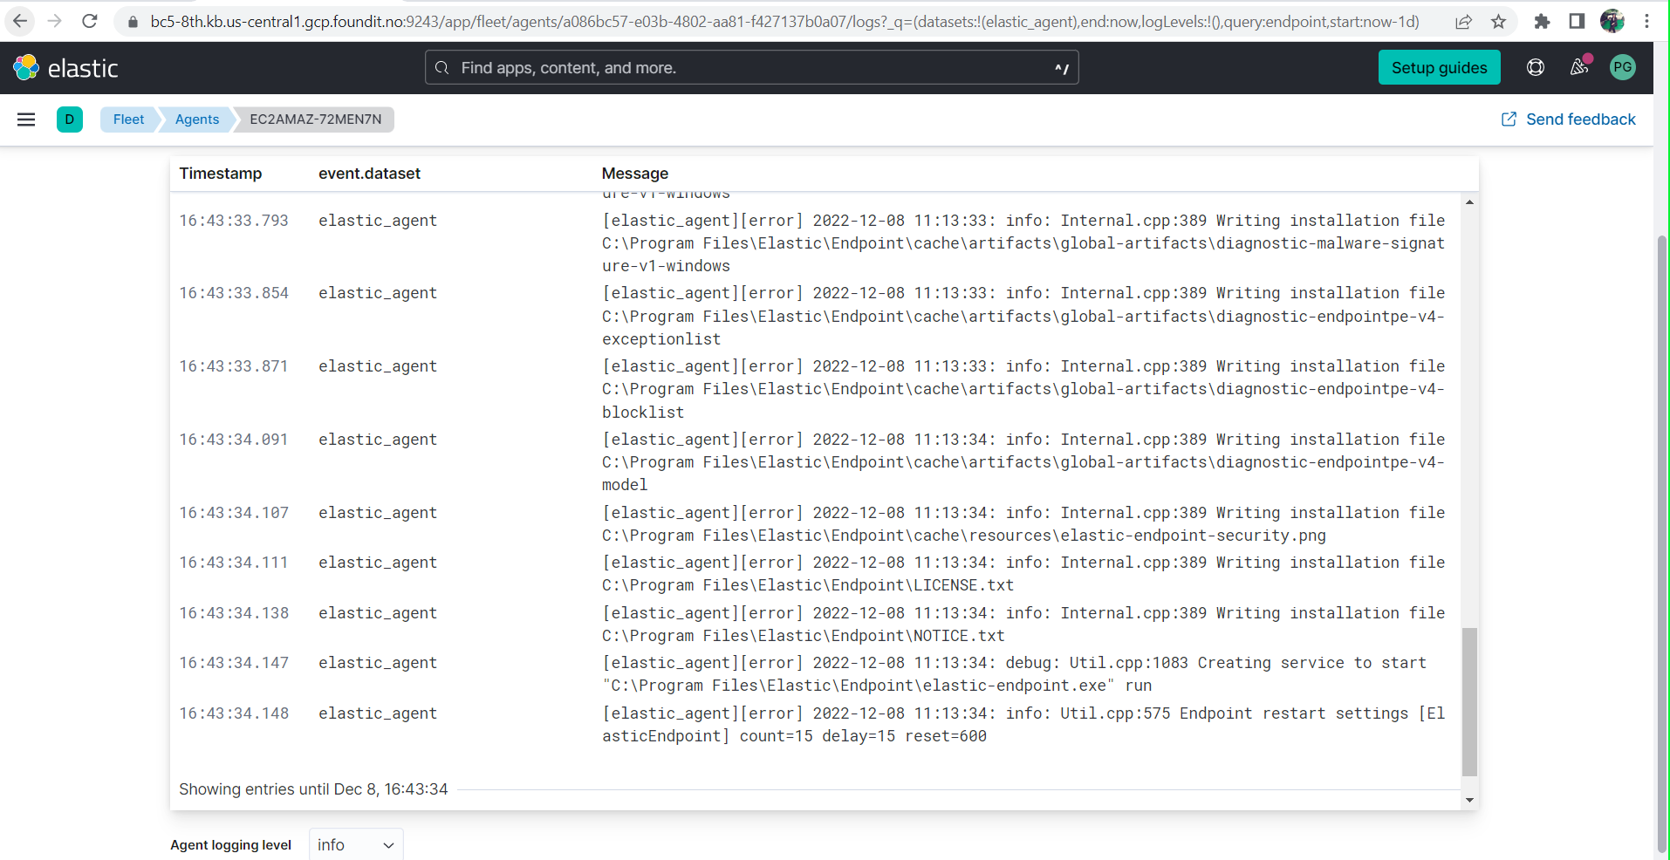Open the browser extensions puzzle icon
This screenshot has height=860, width=1670.
pyautogui.click(x=1543, y=22)
